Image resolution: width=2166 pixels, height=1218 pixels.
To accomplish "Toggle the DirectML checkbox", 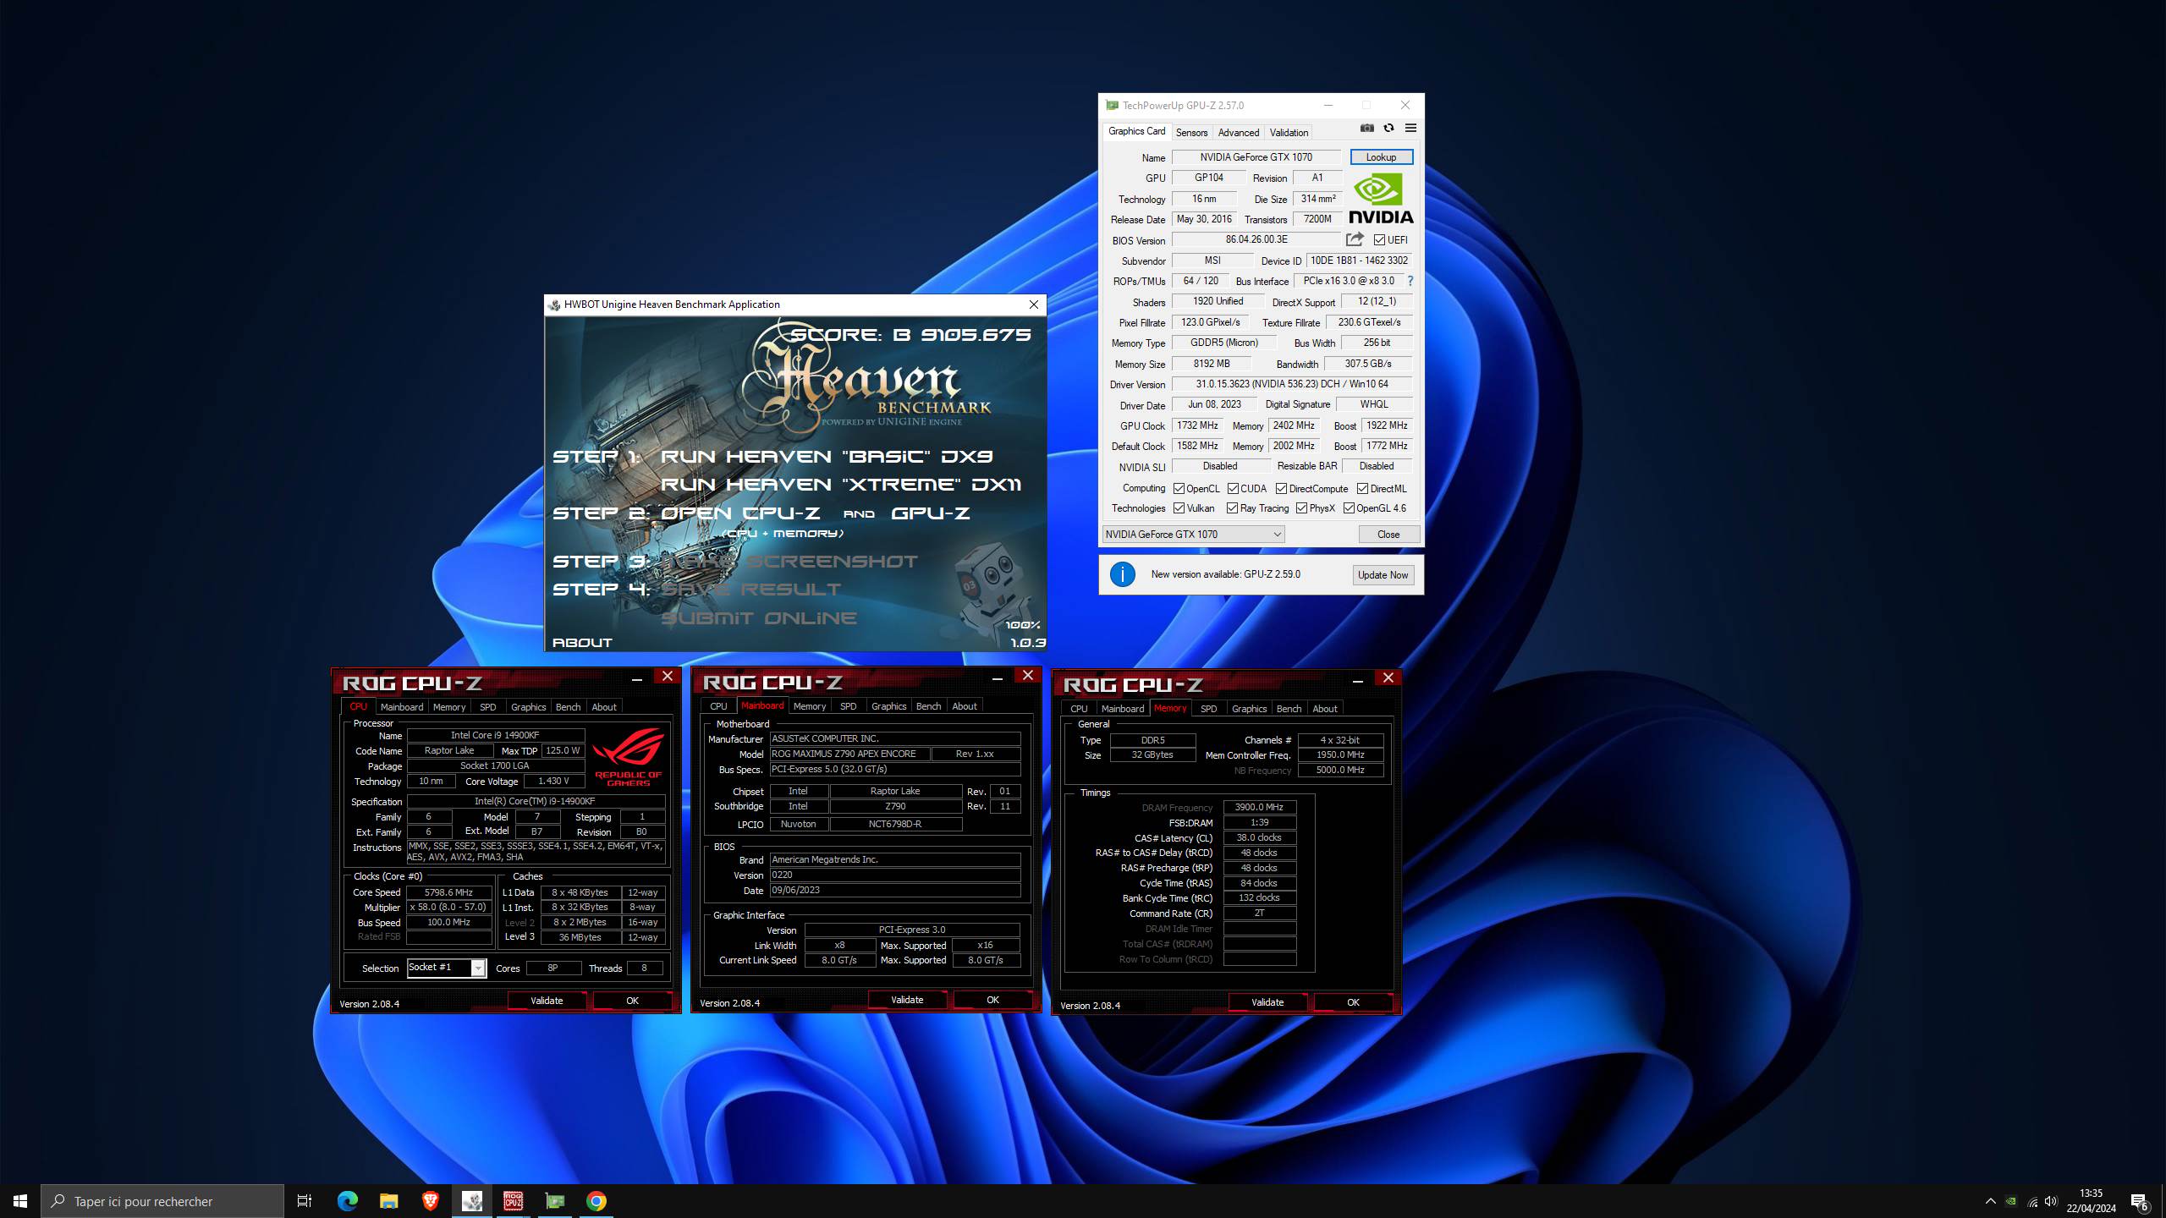I will (x=1362, y=489).
